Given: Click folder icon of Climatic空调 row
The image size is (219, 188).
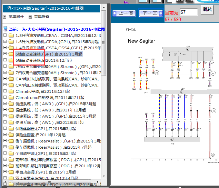Looking at the screenshot, I should (11, 91).
